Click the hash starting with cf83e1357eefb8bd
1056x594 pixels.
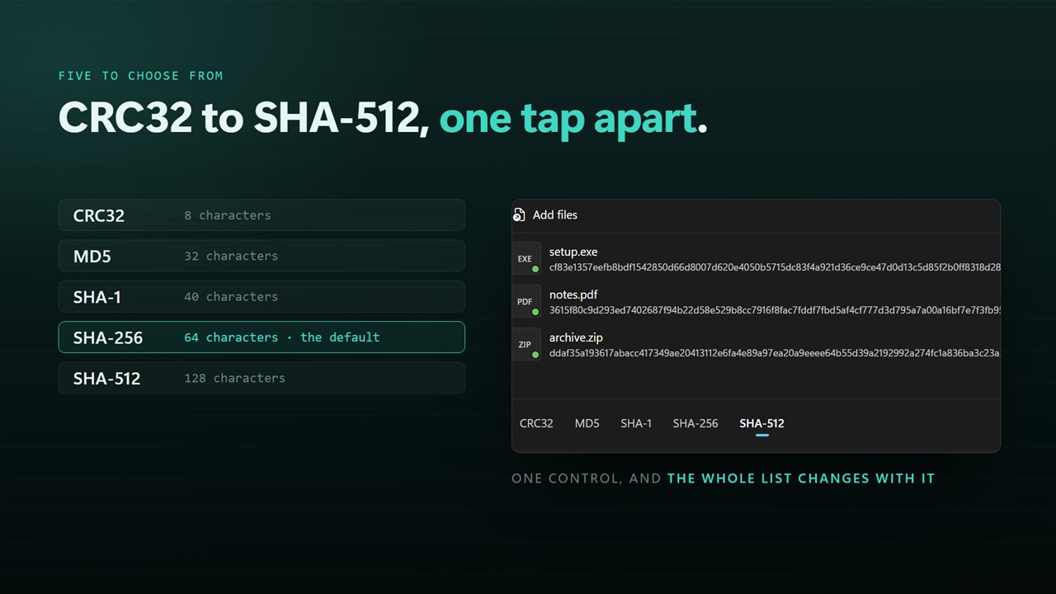775,267
